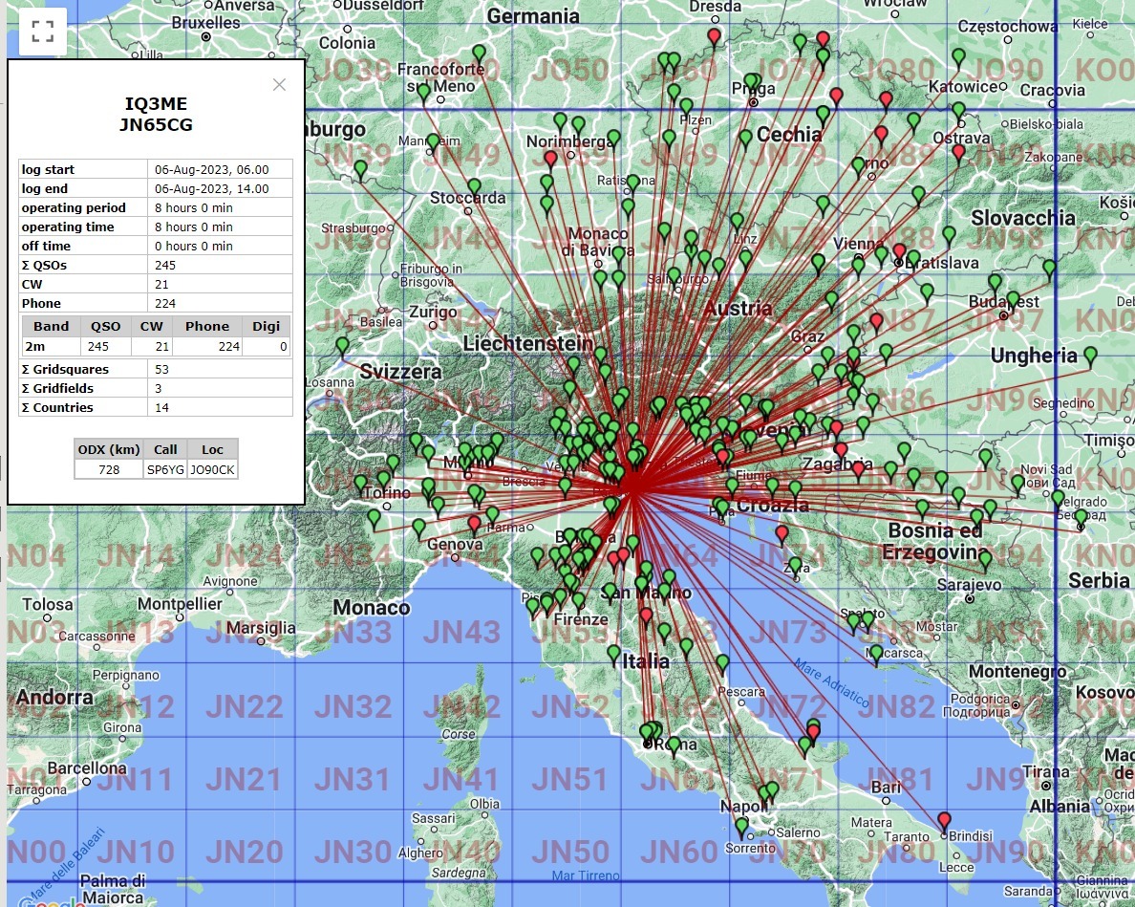
Task: Select the red marker west of Parma
Action: (474, 526)
